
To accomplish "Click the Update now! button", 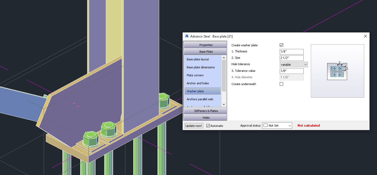I will tap(193, 125).
